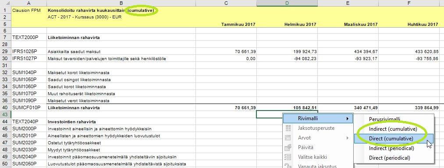
Task: Click the Investointien rahavirta heading cell
Action: pyautogui.click(x=121, y=122)
